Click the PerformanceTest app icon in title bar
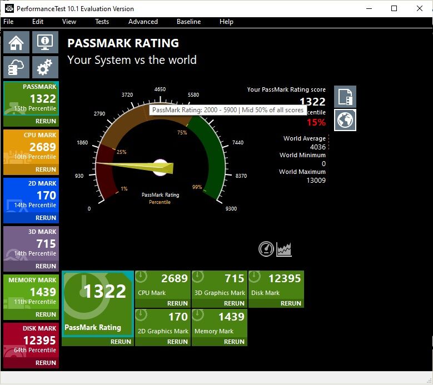Viewport: 433px width, 385px height. click(9, 8)
